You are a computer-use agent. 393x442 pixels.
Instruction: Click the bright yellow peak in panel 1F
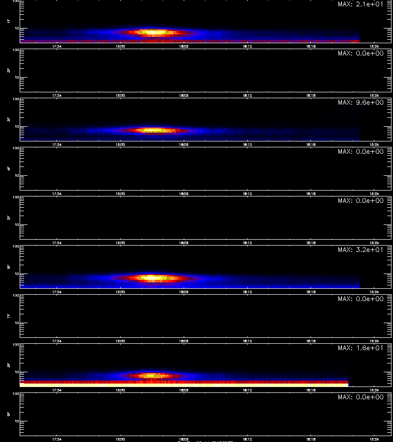[x=154, y=32]
